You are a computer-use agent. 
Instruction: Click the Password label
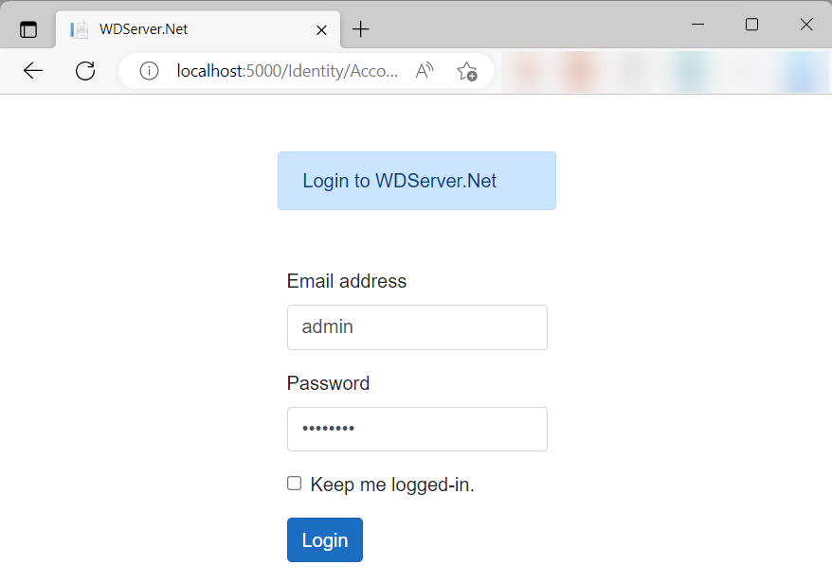[328, 383]
